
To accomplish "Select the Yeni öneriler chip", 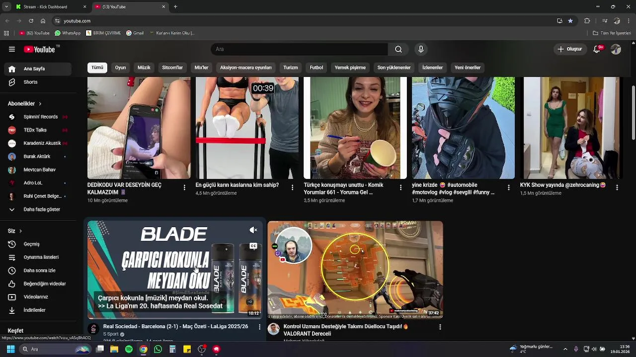I will [x=468, y=67].
